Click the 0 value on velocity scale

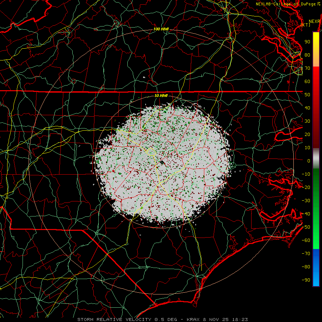(x=309, y=161)
